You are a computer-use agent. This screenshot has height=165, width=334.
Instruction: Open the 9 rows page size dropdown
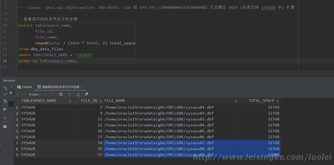(x=35, y=94)
